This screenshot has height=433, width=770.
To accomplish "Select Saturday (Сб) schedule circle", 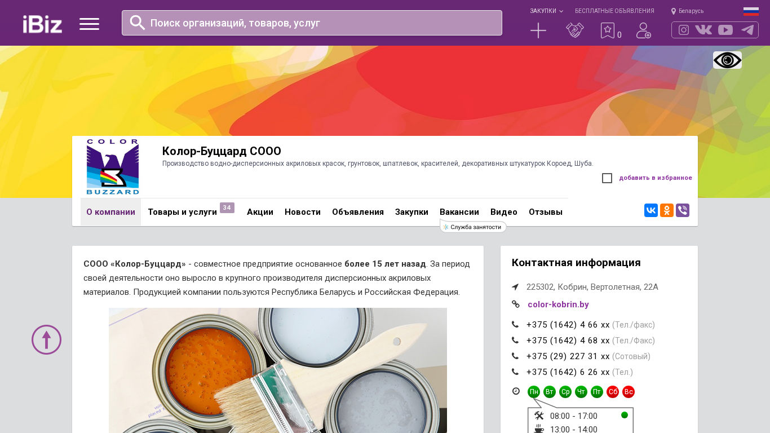I will [613, 392].
